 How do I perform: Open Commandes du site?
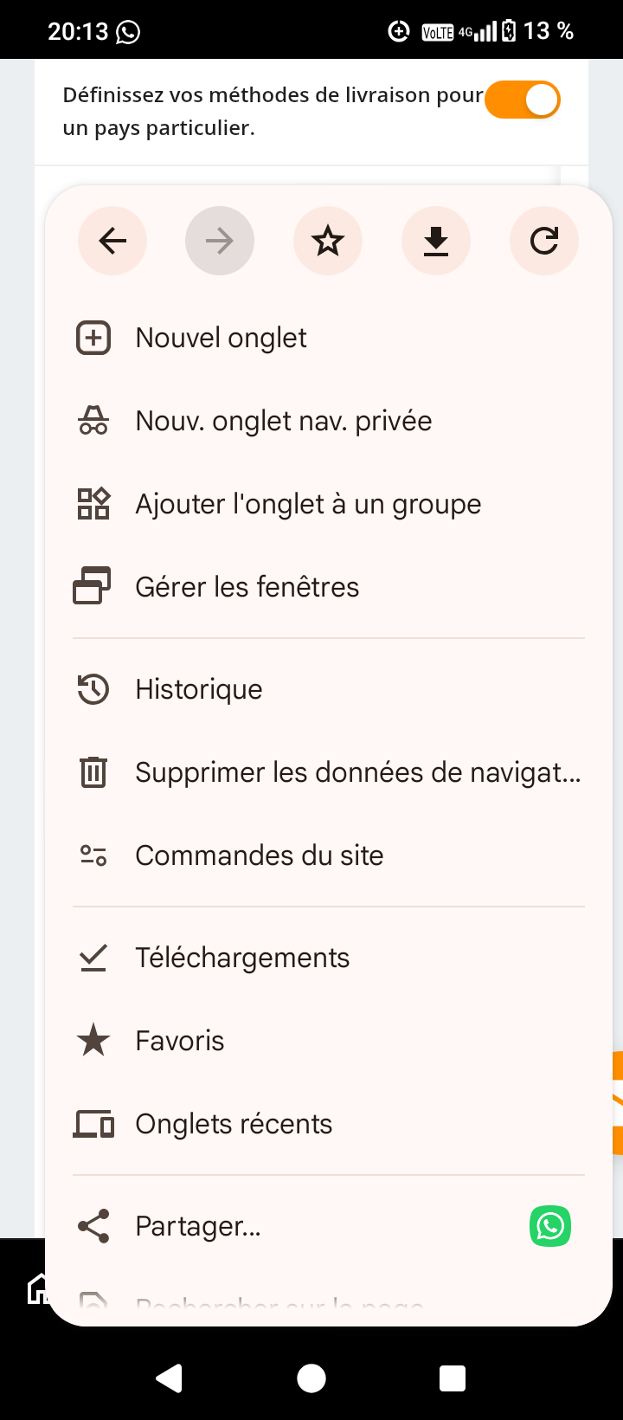329,855
